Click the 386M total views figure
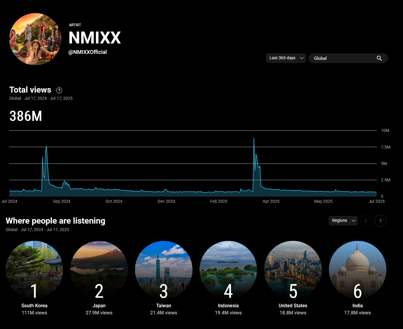Image resolution: width=403 pixels, height=329 pixels. (x=26, y=116)
